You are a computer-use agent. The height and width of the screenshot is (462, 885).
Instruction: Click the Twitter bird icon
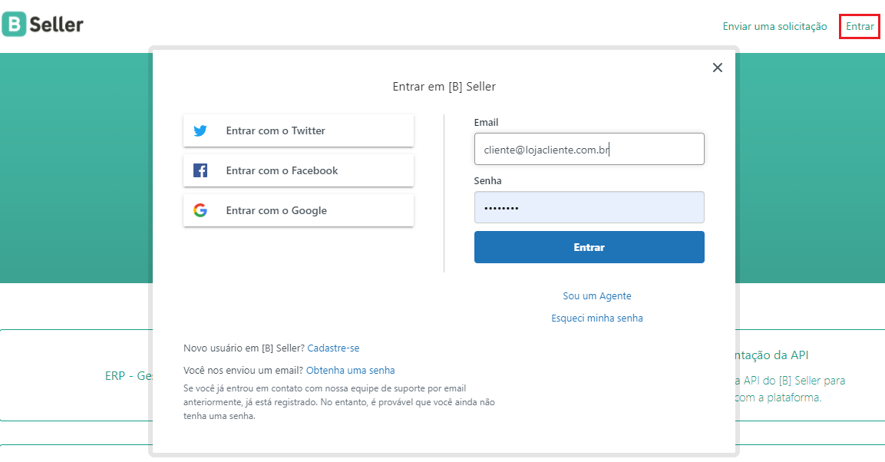pyautogui.click(x=200, y=131)
